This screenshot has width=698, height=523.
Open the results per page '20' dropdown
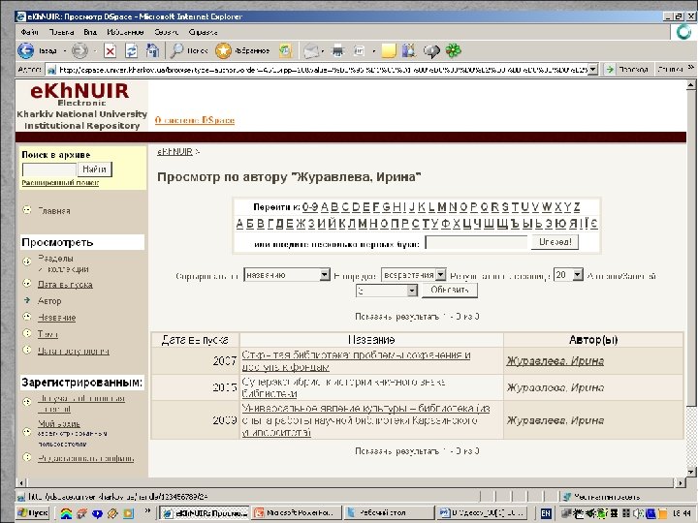568,275
